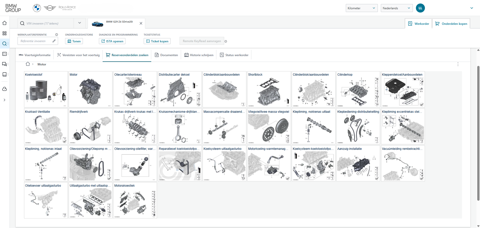Expand the left sidebar with arrow
Image resolution: width=480 pixels, height=228 pixels.
[x=5, y=100]
